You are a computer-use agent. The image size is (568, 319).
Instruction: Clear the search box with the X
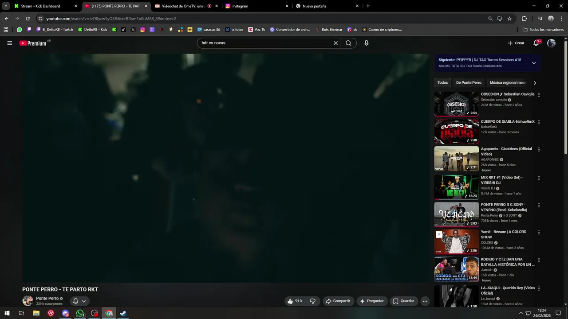click(335, 43)
